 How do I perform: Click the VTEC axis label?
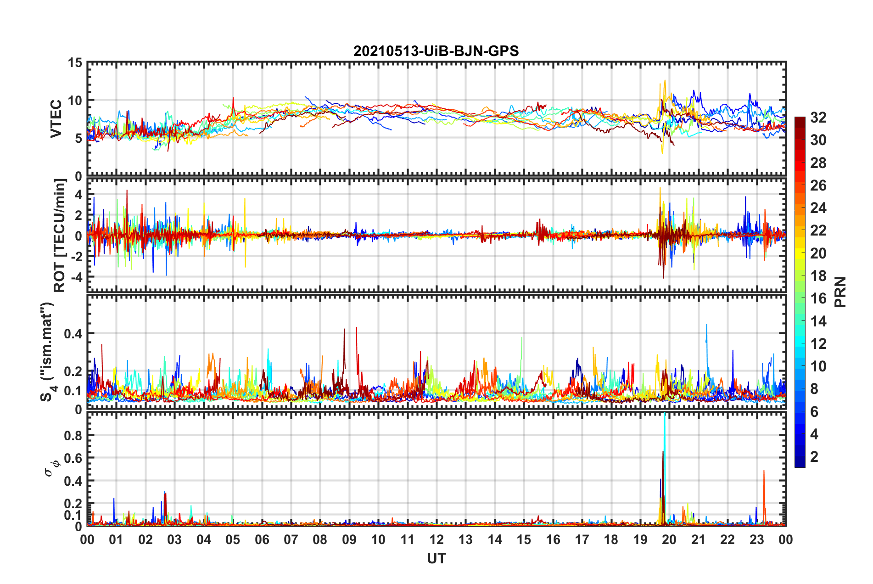pos(56,118)
